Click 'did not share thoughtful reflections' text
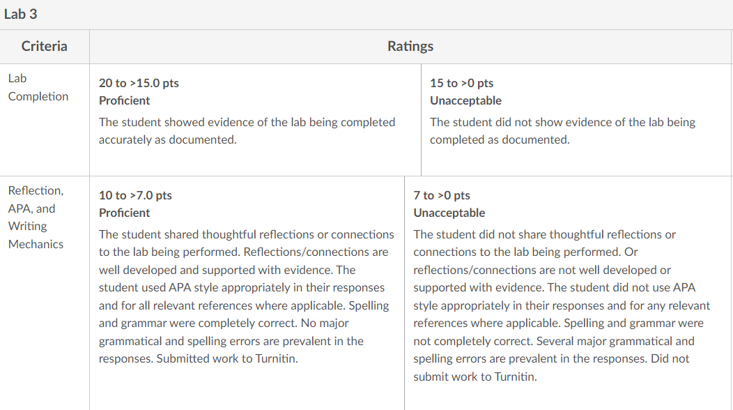This screenshot has width=733, height=410. pos(545,234)
